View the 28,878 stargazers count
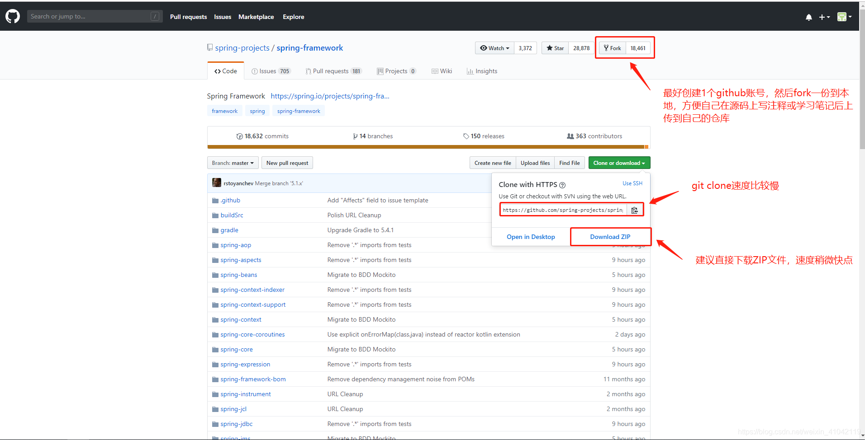This screenshot has height=440, width=865. [581, 48]
